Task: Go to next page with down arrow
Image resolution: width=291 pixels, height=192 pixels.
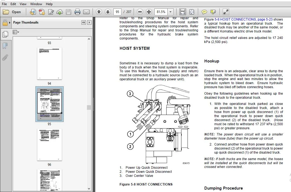Action: 108,12
